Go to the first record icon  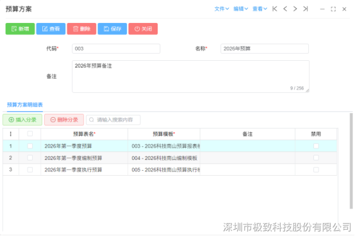point(275,9)
